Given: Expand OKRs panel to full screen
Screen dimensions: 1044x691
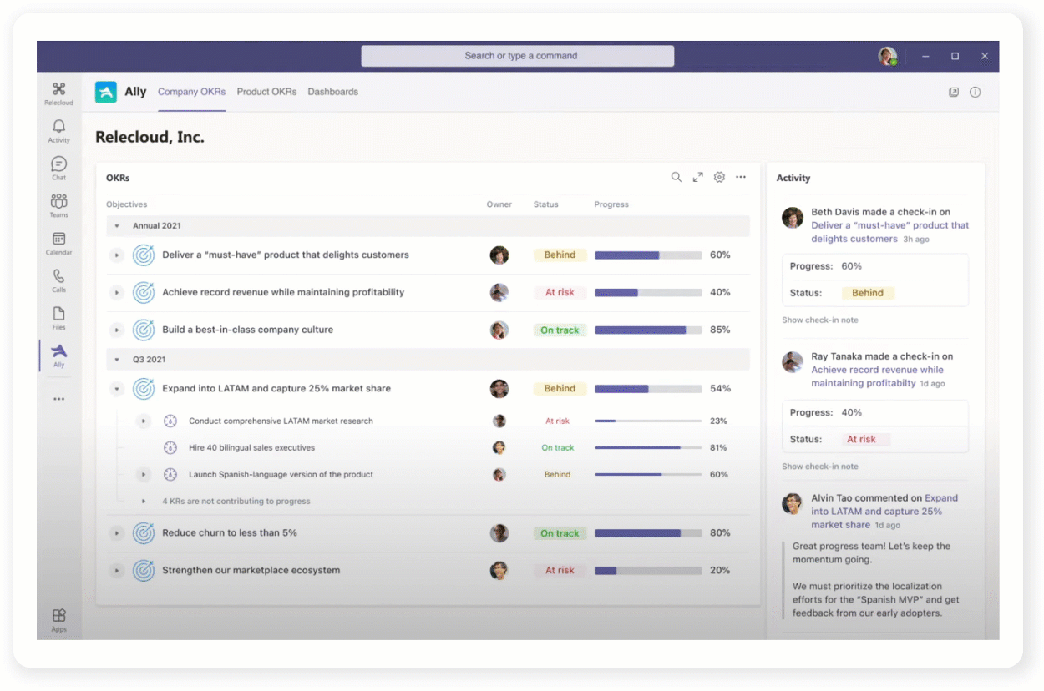Looking at the screenshot, I should pos(697,177).
